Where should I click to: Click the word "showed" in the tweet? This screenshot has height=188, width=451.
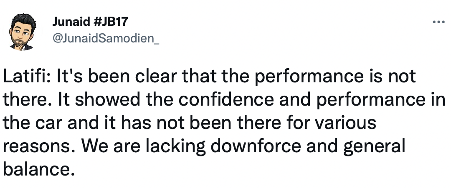[x=91, y=100]
